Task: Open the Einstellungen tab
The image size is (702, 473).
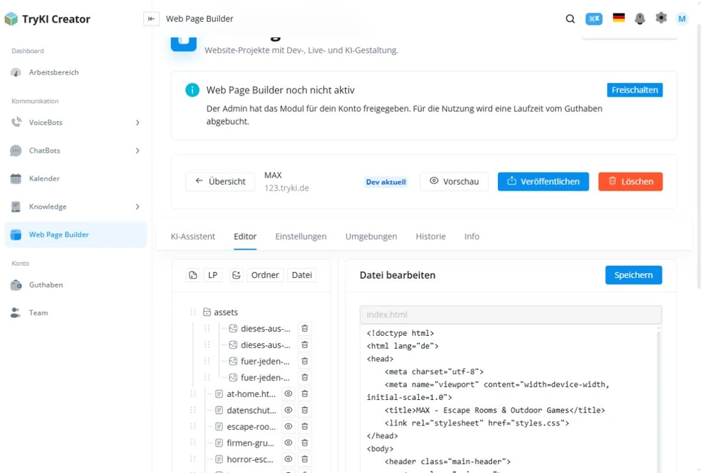Action: tap(301, 236)
